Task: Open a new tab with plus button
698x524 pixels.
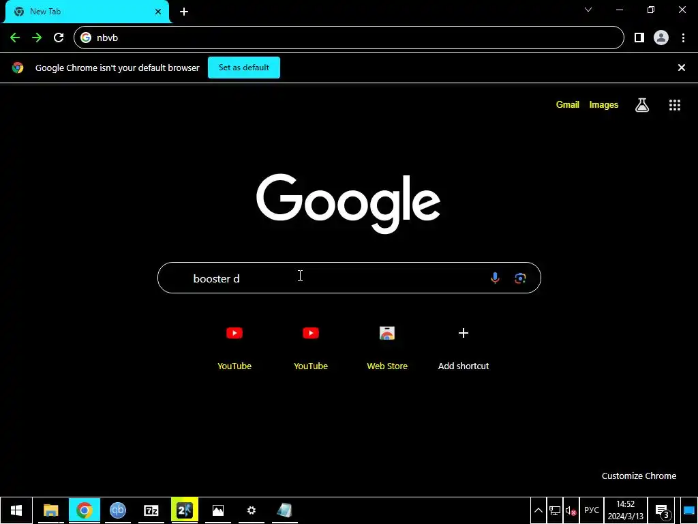Action: (x=184, y=12)
